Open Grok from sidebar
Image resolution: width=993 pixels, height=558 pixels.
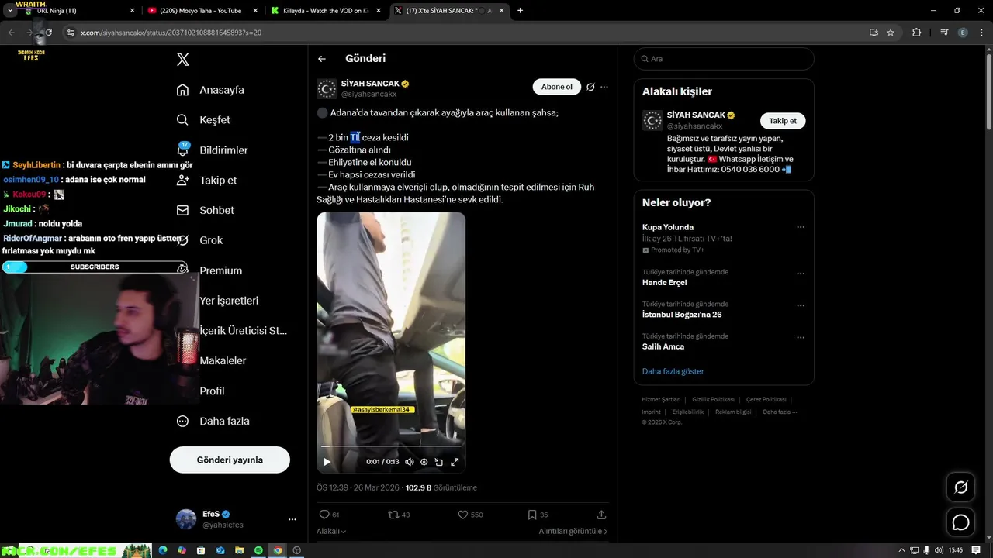(x=199, y=240)
